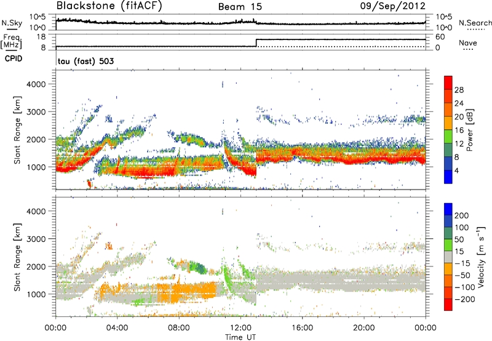Viewport: 492px width, 341px height.
Task: Click the 'N.Search' legend label
Action: pos(475,23)
